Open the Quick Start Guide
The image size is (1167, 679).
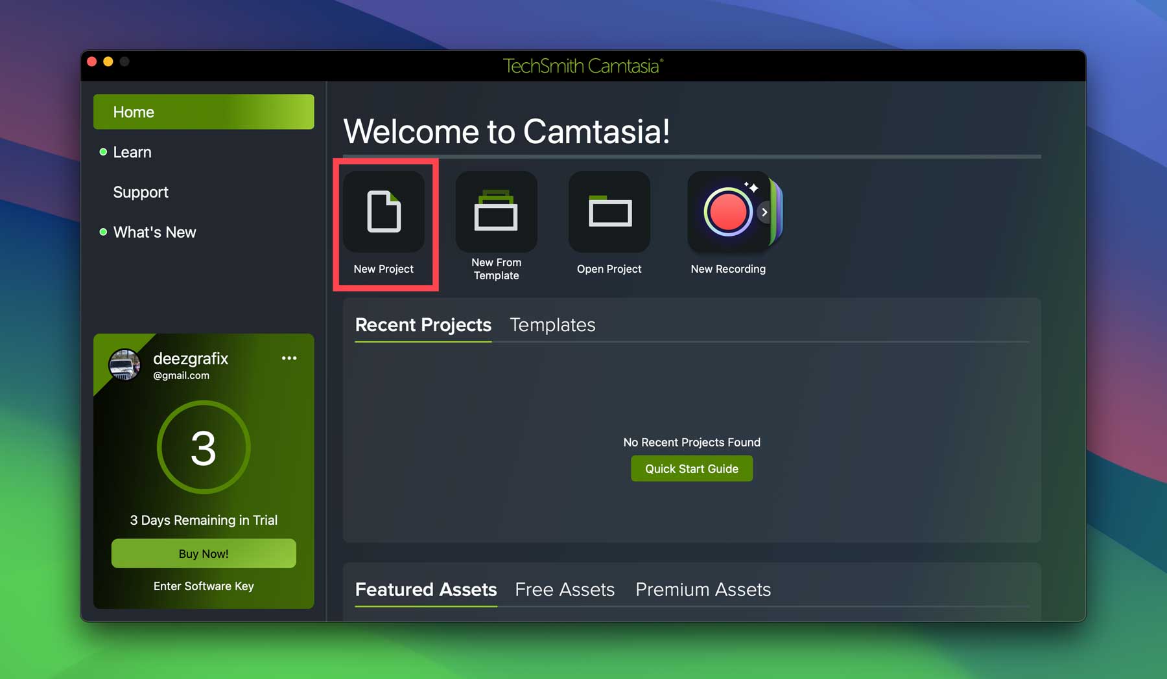pos(691,468)
